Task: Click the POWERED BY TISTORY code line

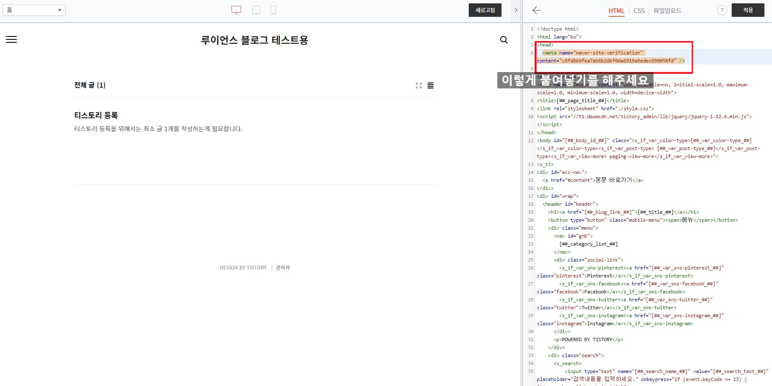Action: click(x=588, y=339)
